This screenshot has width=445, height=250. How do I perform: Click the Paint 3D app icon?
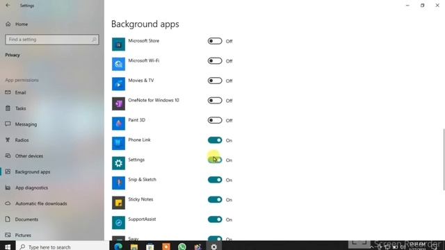tap(118, 124)
